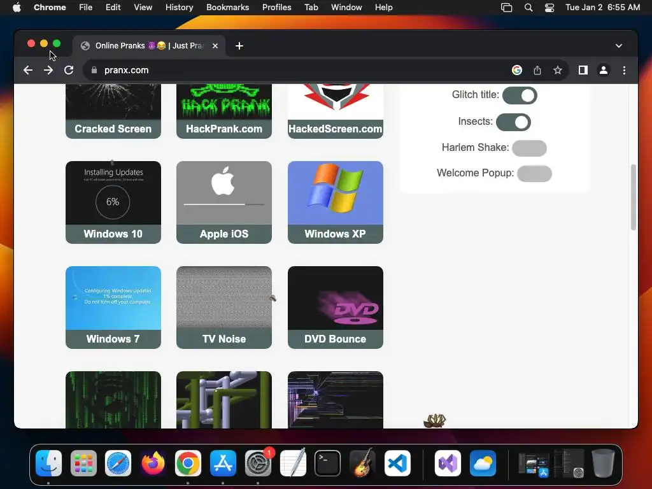Open the Window menu
Image resolution: width=652 pixels, height=489 pixels.
[346, 8]
